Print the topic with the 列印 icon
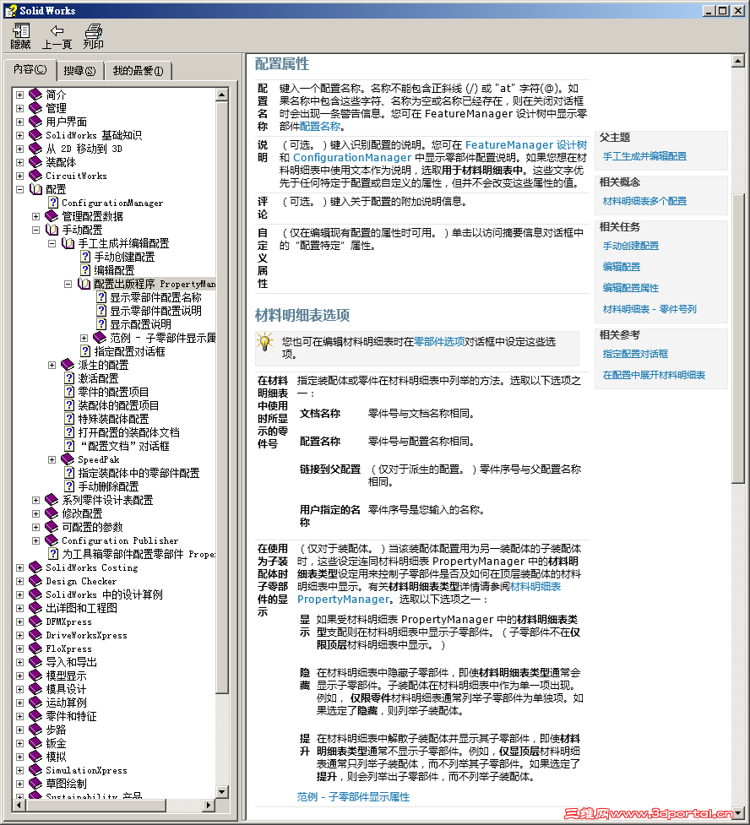750x825 pixels. click(x=93, y=31)
